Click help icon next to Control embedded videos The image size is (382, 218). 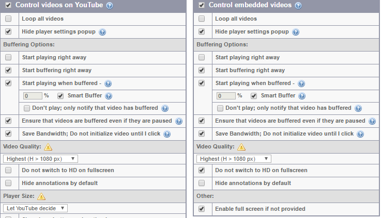pos(298,6)
